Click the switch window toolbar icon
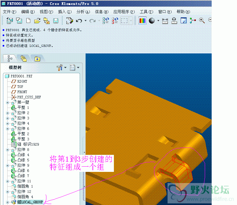237x205 pixels. tap(19, 20)
